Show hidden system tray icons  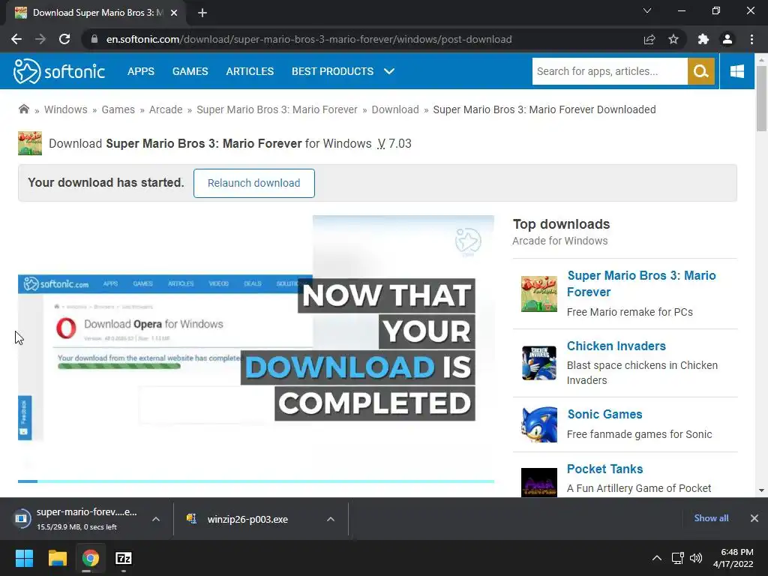click(657, 558)
